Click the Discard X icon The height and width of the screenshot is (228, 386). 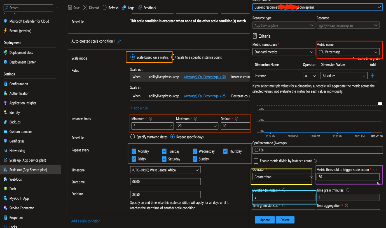pos(85,8)
